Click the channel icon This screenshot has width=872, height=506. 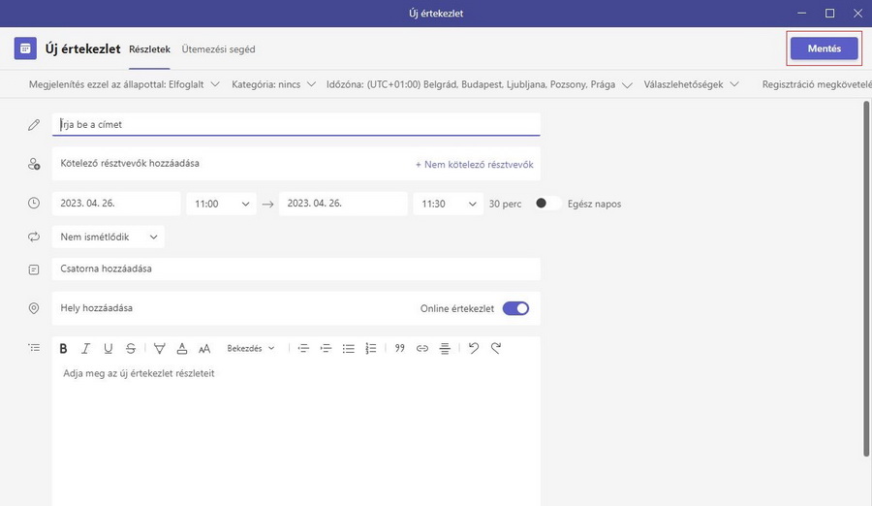(34, 269)
